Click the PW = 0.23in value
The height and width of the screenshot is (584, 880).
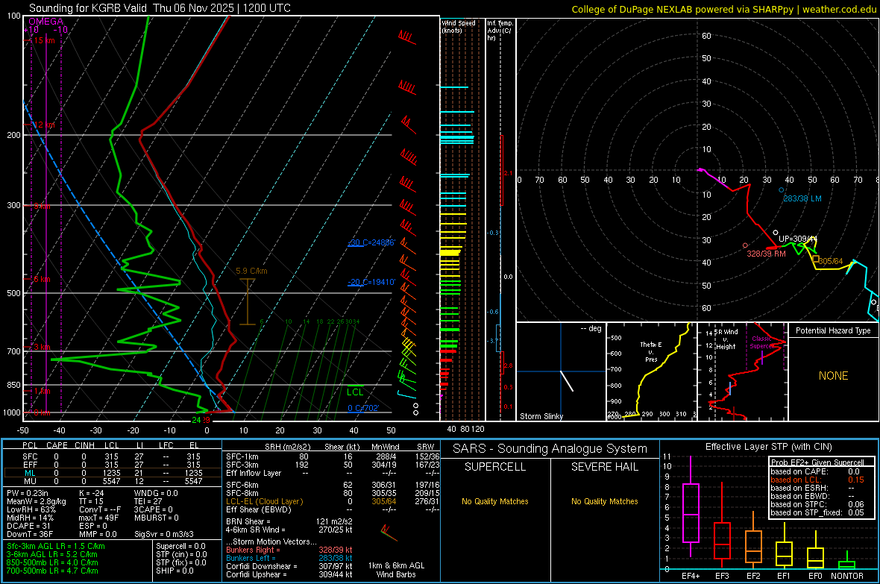pos(28,493)
